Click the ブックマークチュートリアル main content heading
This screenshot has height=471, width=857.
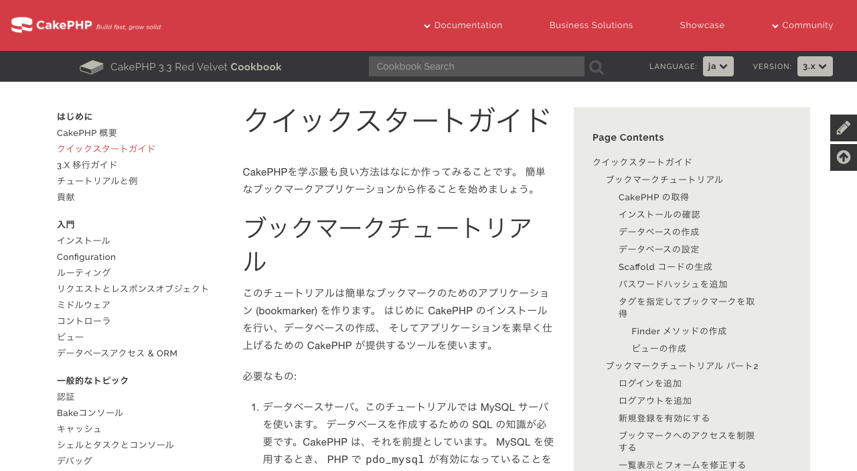click(x=388, y=244)
